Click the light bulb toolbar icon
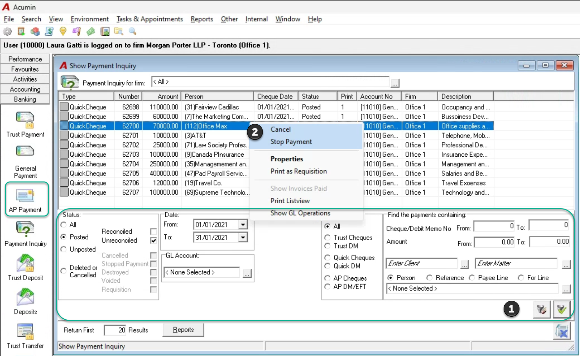The image size is (580, 356). coord(63,31)
